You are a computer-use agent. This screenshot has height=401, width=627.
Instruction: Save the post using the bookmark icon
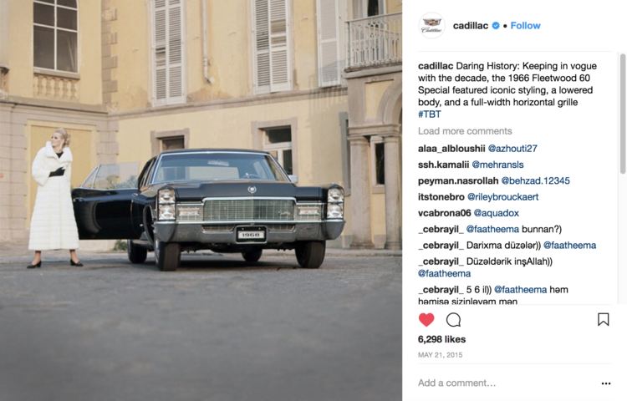click(x=603, y=319)
